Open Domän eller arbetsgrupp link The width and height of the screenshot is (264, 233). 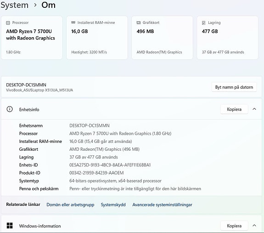tap(70, 205)
